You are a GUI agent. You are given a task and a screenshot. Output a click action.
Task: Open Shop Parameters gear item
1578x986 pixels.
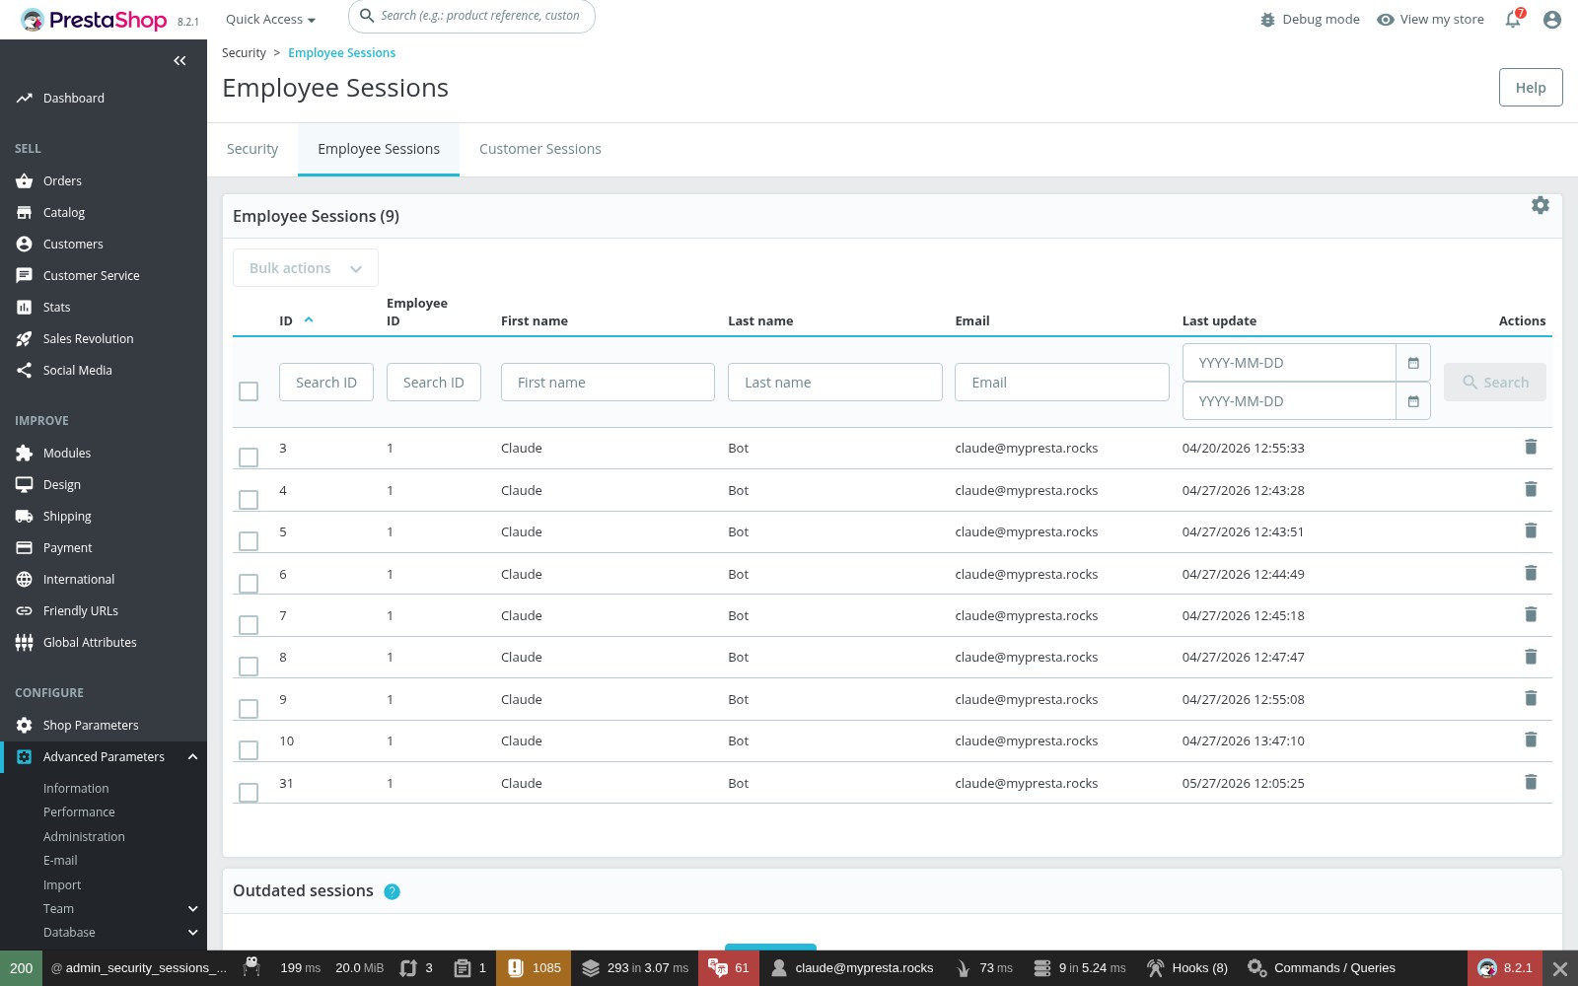click(91, 726)
